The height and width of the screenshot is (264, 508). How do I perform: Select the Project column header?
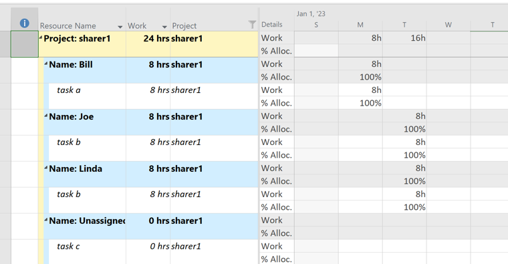click(x=184, y=26)
